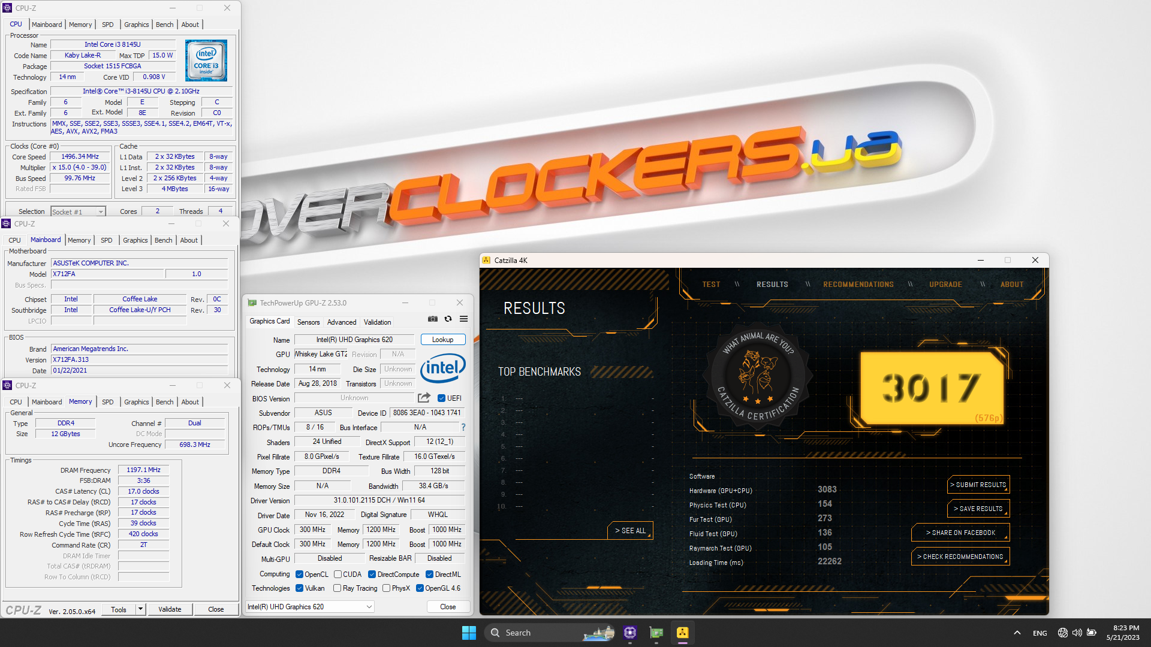This screenshot has height=647, width=1151.
Task: Take a GPU-Z screenshot with camera icon
Action: [433, 319]
